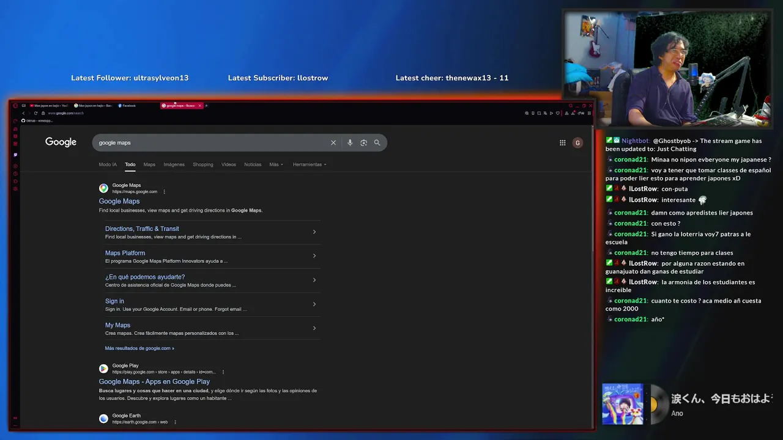Click the Nightbot username in chat
783x440 pixels.
pos(635,141)
